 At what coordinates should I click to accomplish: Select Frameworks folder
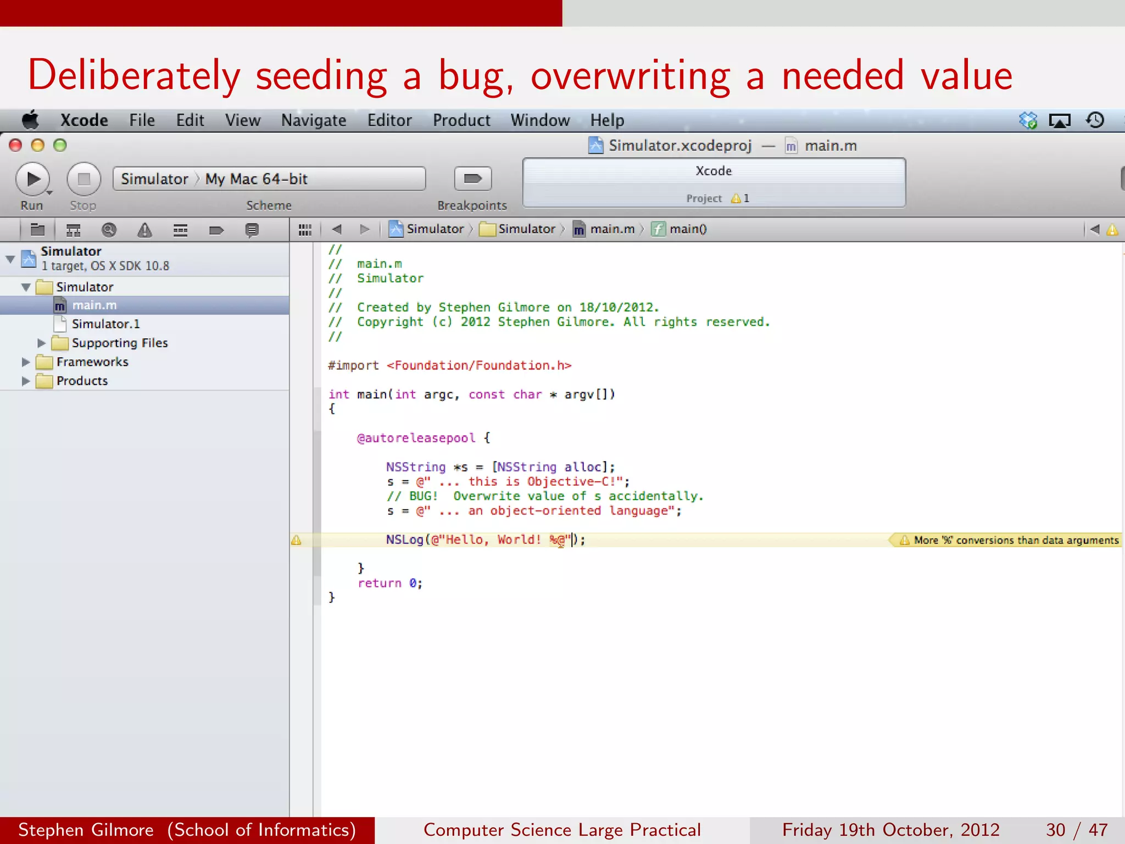click(144, 362)
